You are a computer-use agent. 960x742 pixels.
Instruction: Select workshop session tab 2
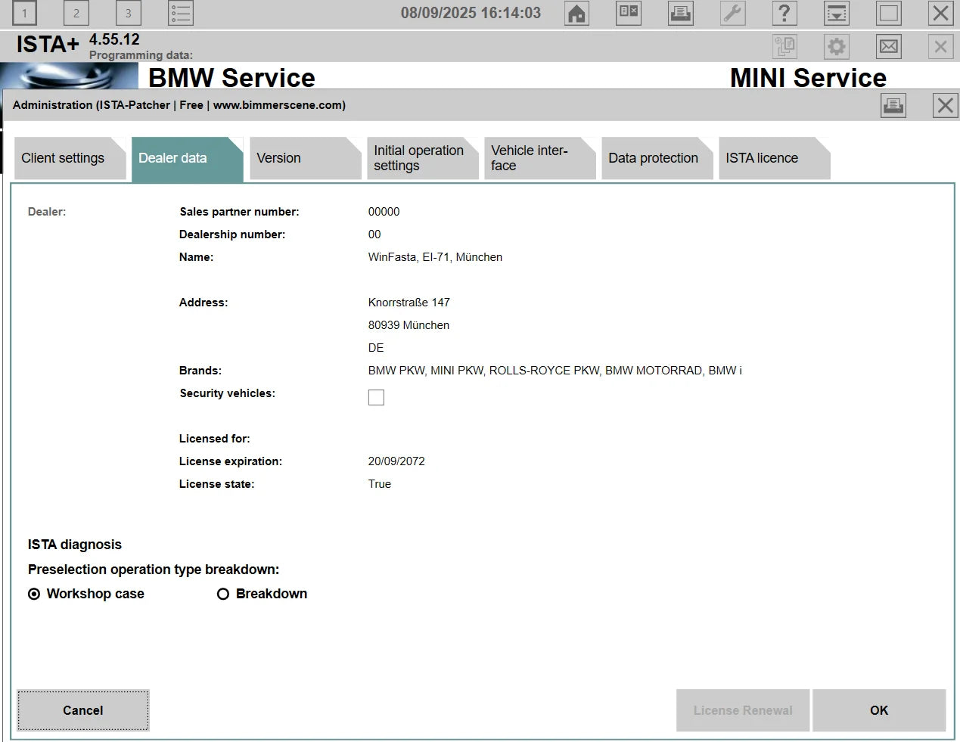(x=76, y=13)
